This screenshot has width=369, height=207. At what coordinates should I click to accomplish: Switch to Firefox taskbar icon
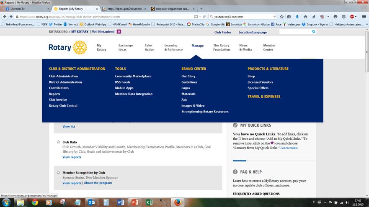click(178, 202)
